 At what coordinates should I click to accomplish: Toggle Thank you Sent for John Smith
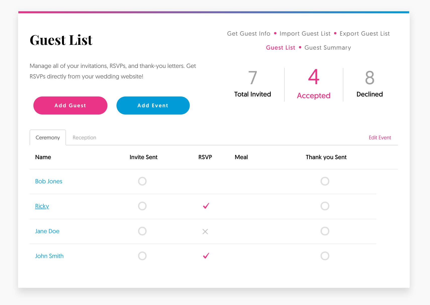[325, 256]
